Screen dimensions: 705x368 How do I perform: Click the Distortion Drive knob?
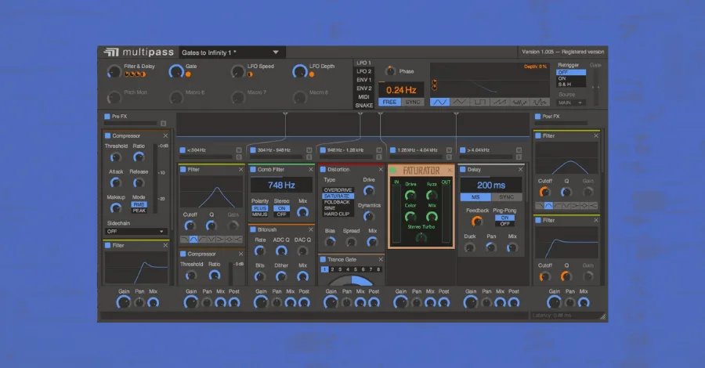click(x=369, y=190)
